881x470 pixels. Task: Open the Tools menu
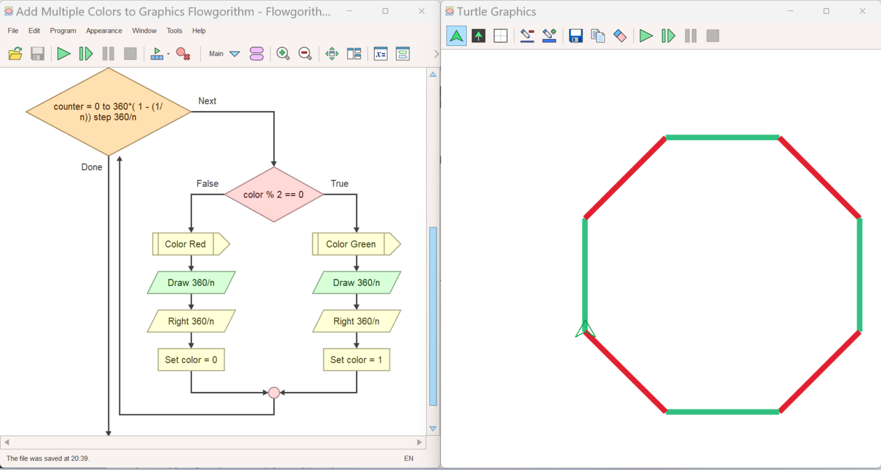(x=174, y=31)
